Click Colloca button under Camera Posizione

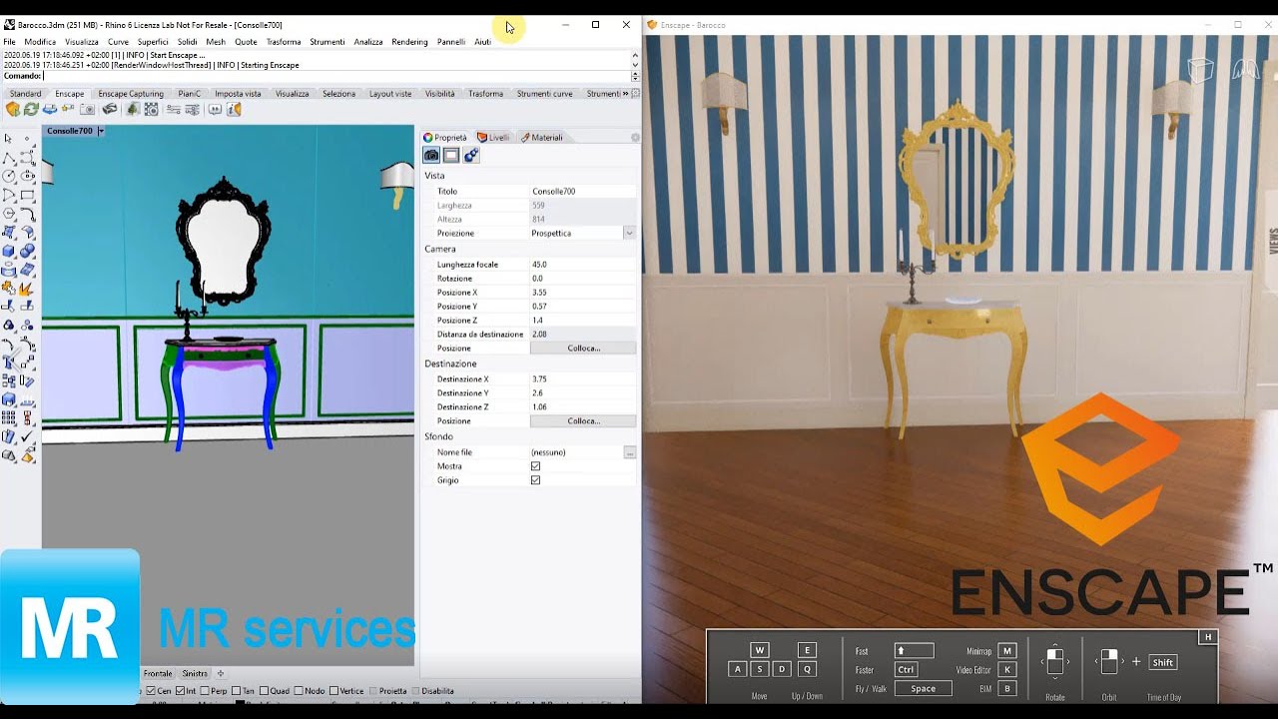point(583,349)
